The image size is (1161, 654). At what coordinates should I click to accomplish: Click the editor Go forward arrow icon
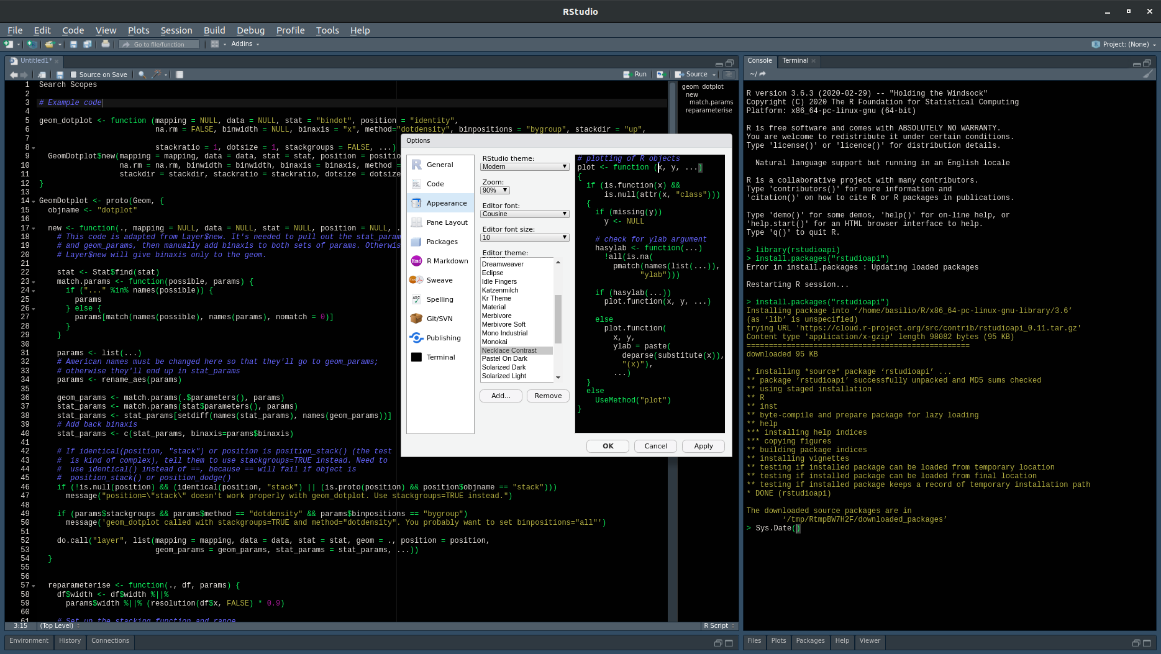click(24, 75)
